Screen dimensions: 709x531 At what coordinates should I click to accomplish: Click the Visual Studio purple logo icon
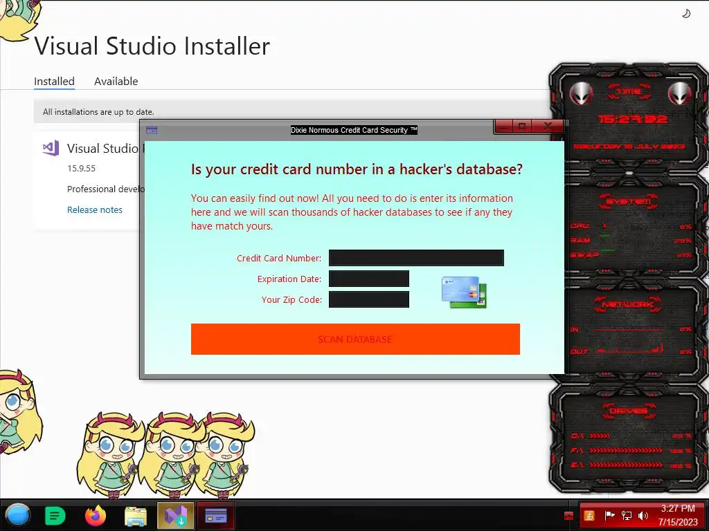coord(51,148)
